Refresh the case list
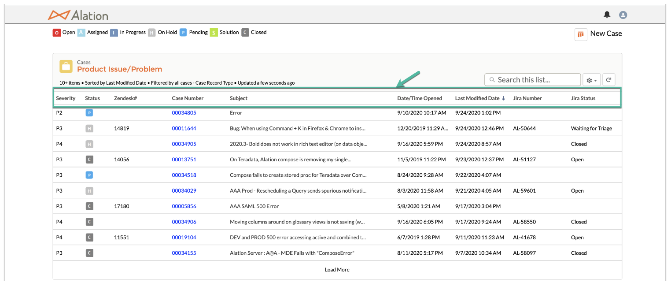 [x=608, y=80]
